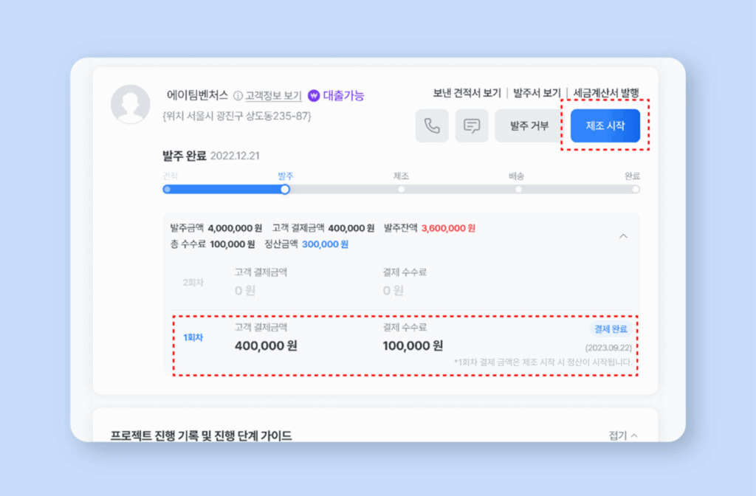Viewport: 756px width, 496px height.
Task: Open the 보낸 견적서 보기 link
Action: (467, 93)
